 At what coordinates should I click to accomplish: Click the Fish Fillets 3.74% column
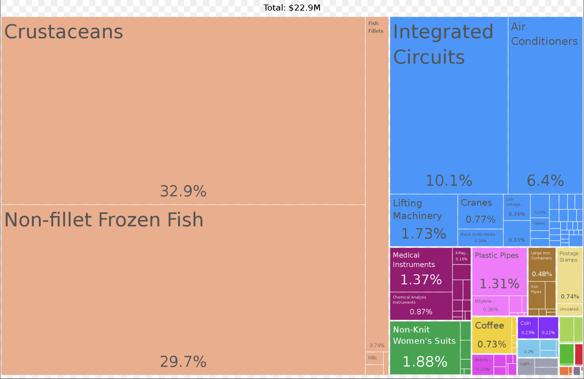(377, 183)
